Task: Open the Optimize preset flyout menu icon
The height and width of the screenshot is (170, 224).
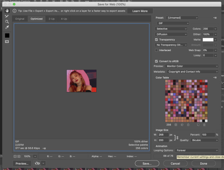Action: 215,18
